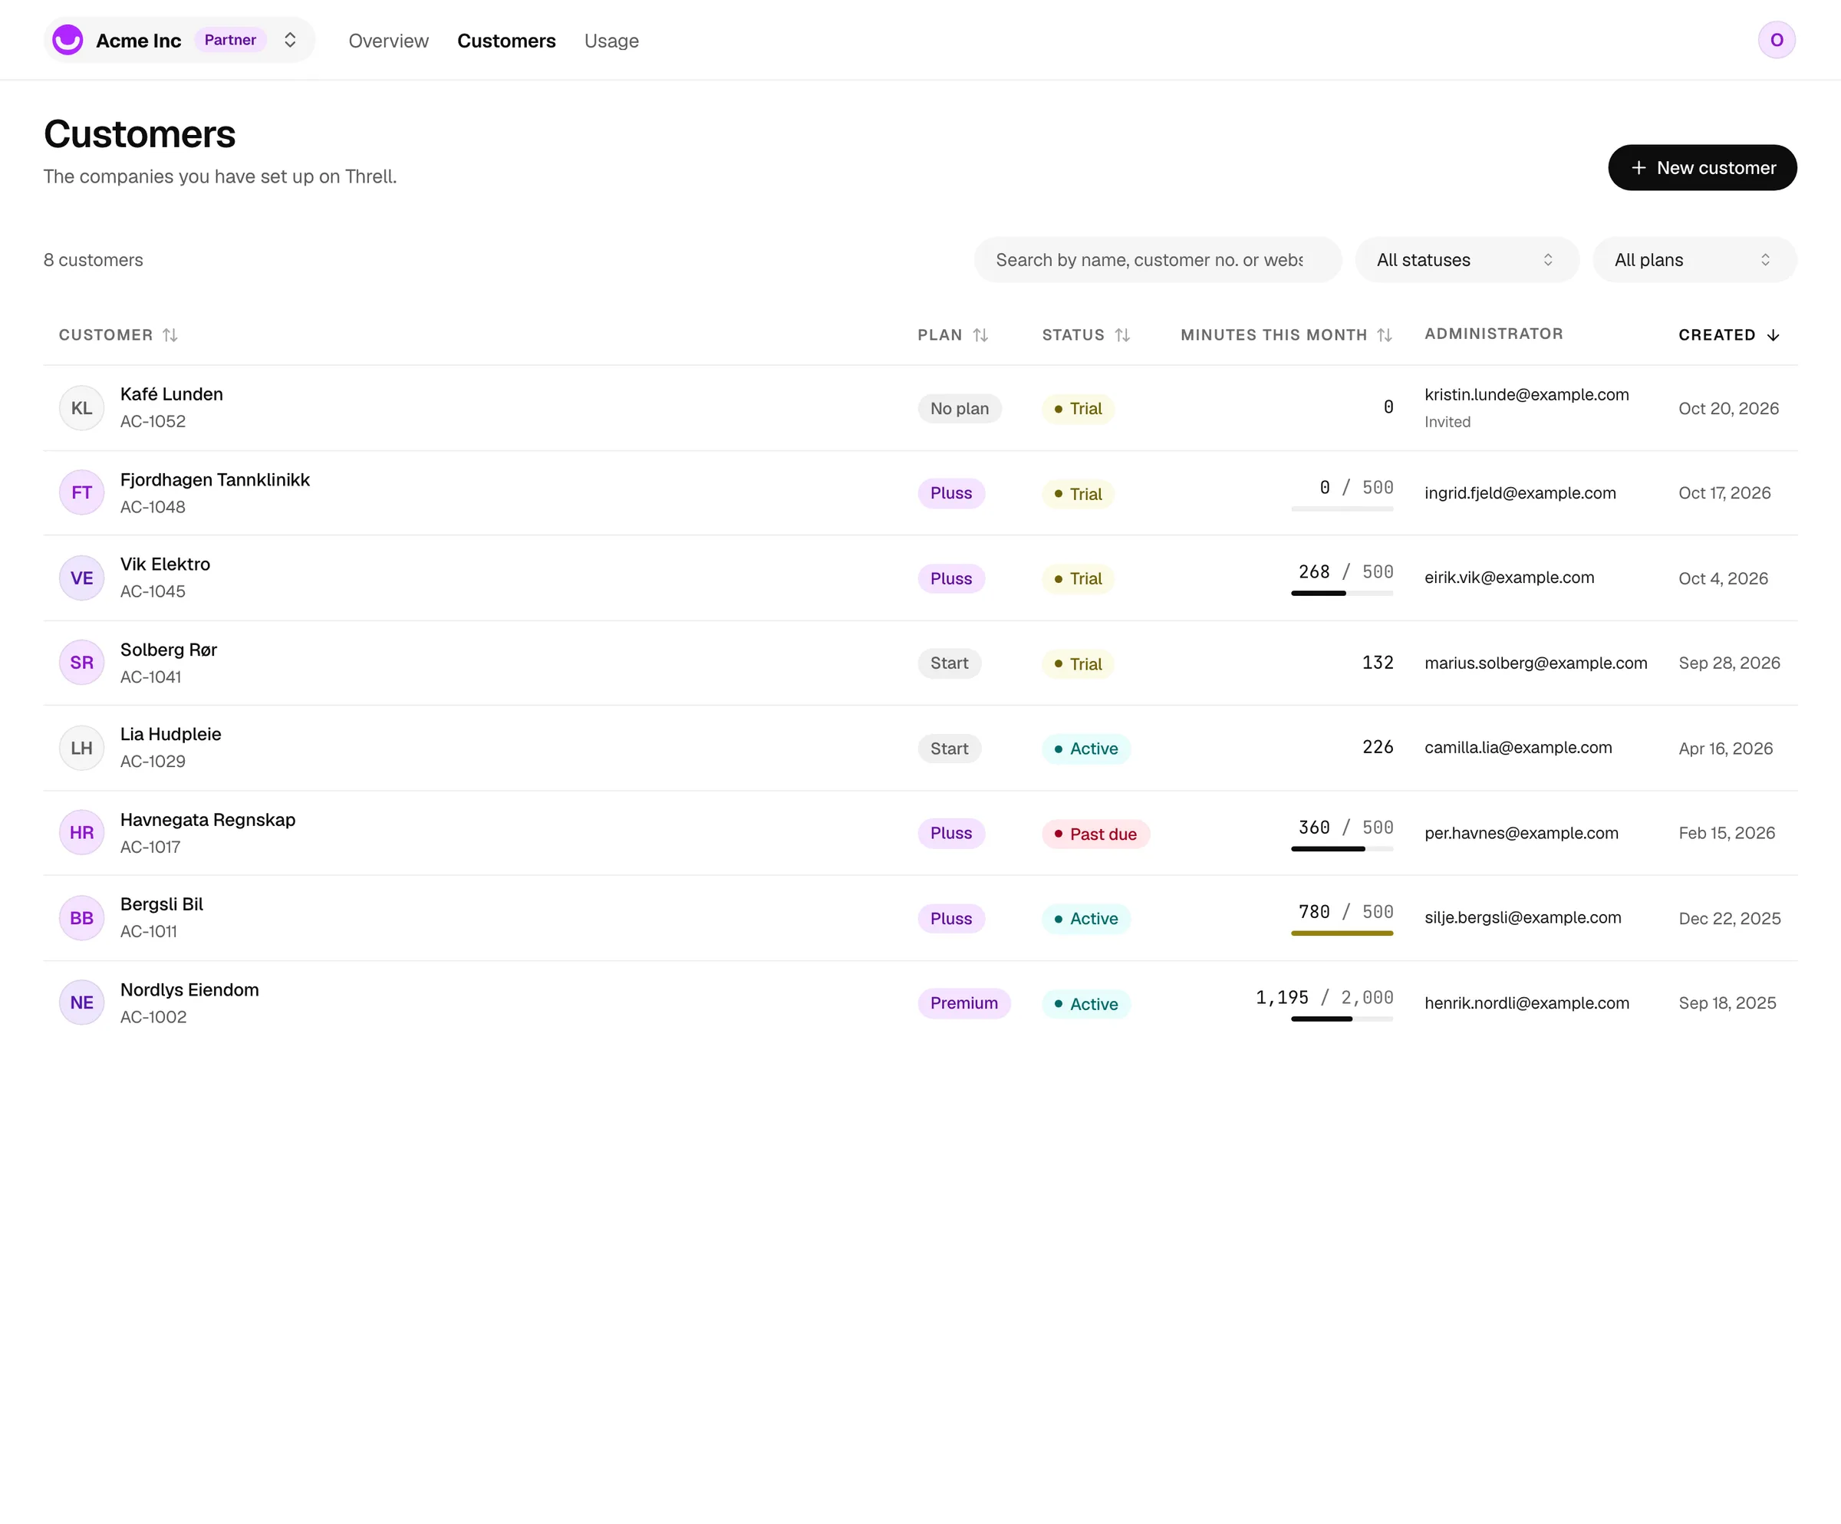Viewport: 1841px width, 1524px height.
Task: Expand the Acme Inc account switcher chevron
Action: 290,41
